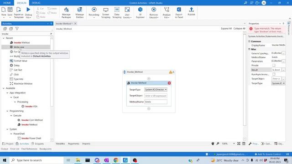Image resolution: width=292 pixels, height=164 pixels.
Task: Add activity above Invoke Method plus
Action: point(149,79)
